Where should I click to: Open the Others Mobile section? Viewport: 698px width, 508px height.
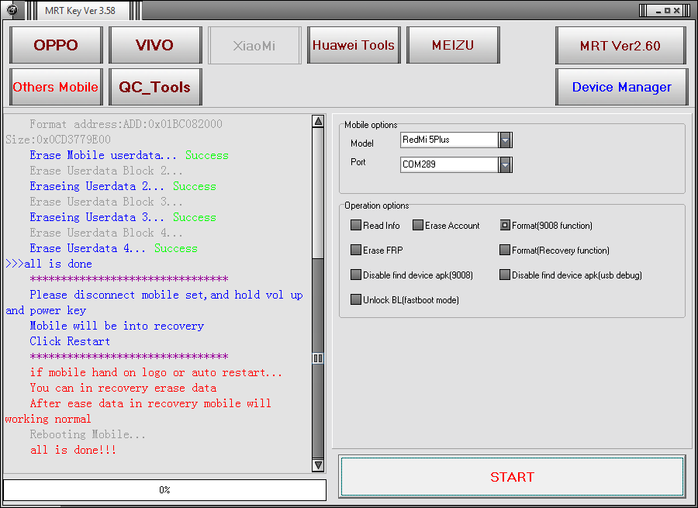[x=56, y=87]
